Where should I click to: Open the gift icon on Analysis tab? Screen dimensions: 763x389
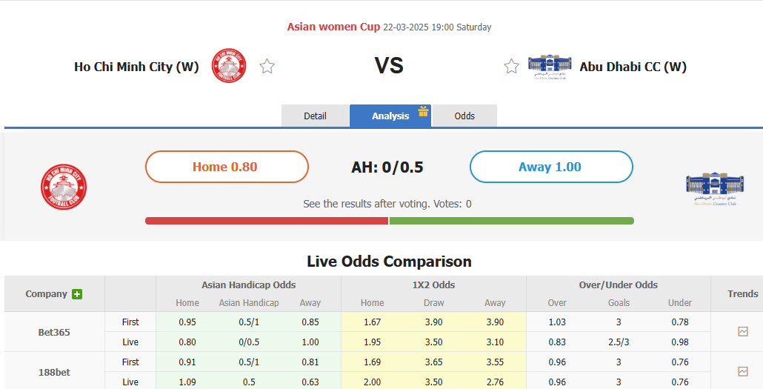coord(423,111)
